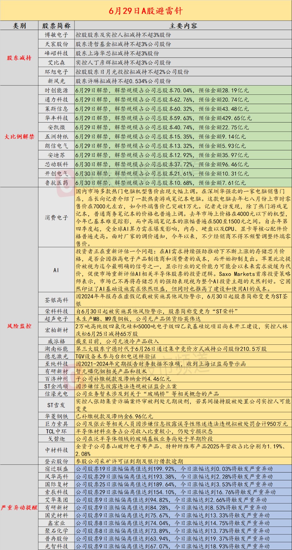This screenshot has width=292, height=550.
Task: Select stock name 宿迁联盛
Action: [56, 469]
